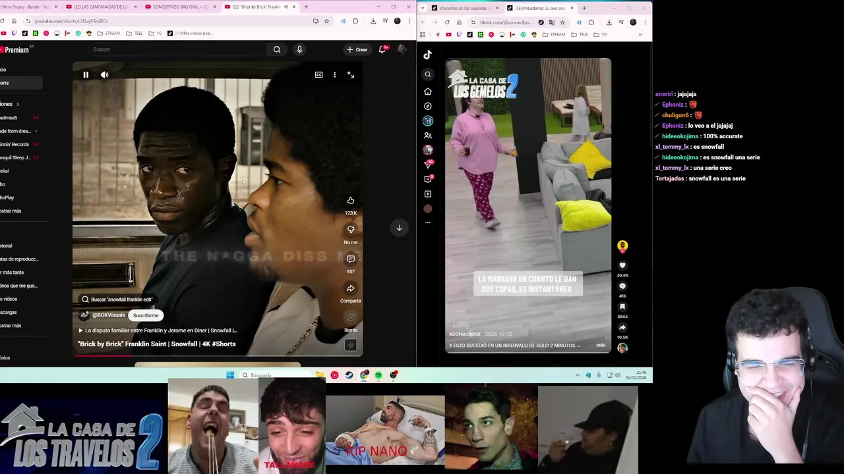Open the @BGKVisuals channel link
Viewport: 844px width, 474px height.
[x=109, y=315]
